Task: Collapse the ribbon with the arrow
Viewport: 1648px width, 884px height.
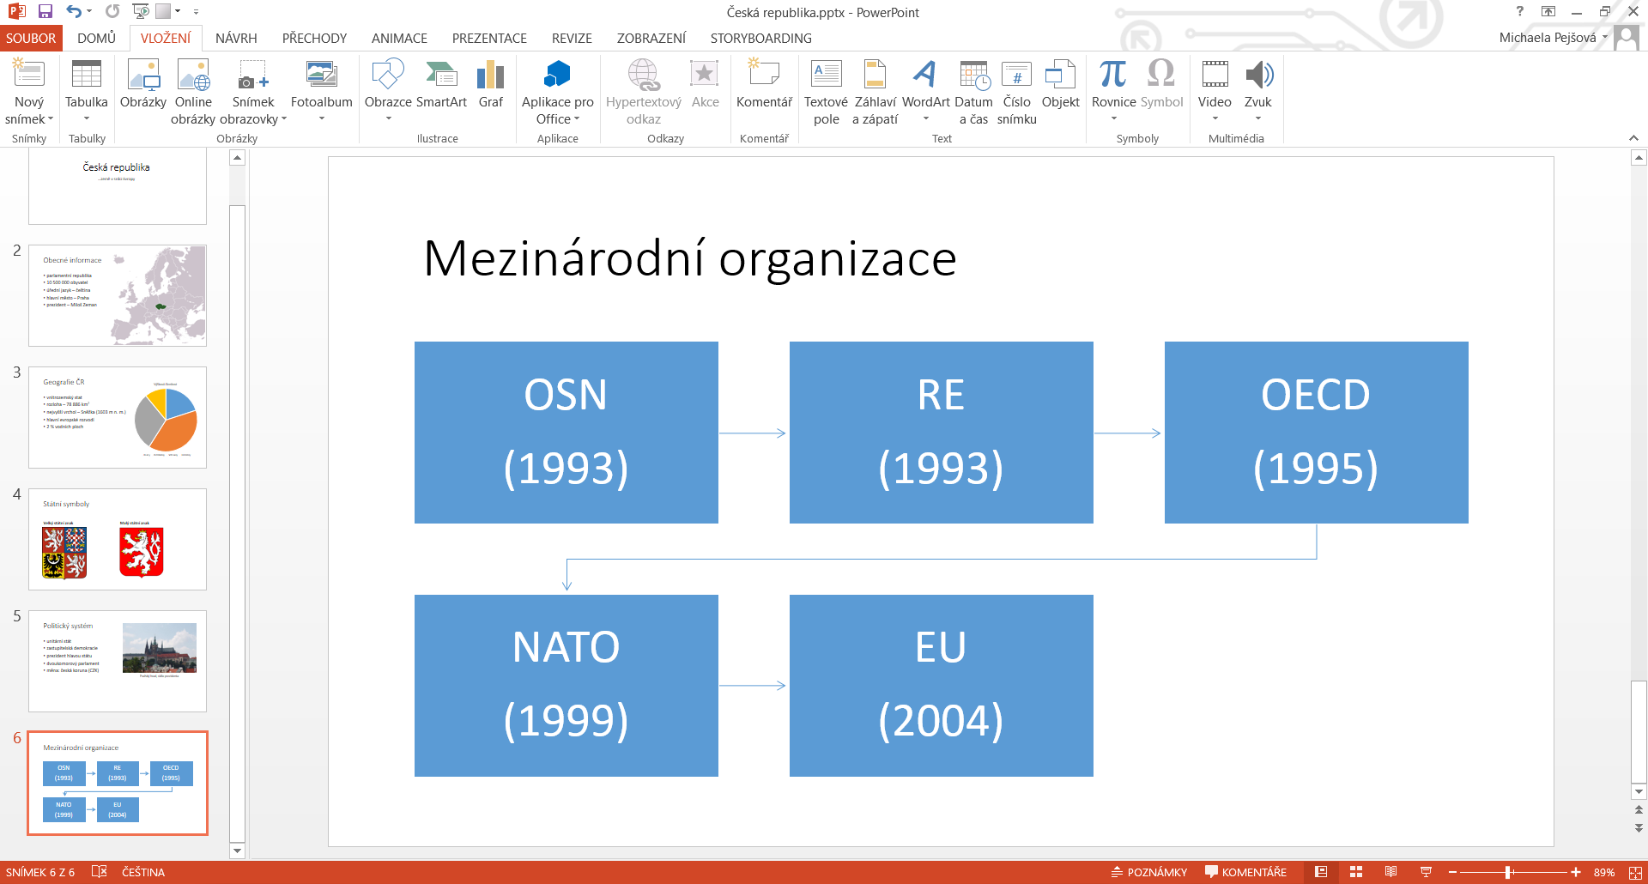Action: coord(1633,138)
